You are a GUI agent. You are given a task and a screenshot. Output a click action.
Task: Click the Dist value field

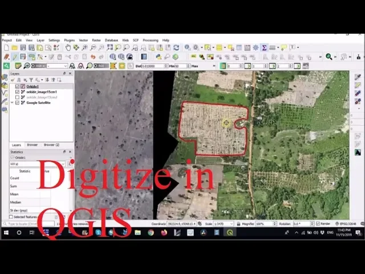coord(155,66)
